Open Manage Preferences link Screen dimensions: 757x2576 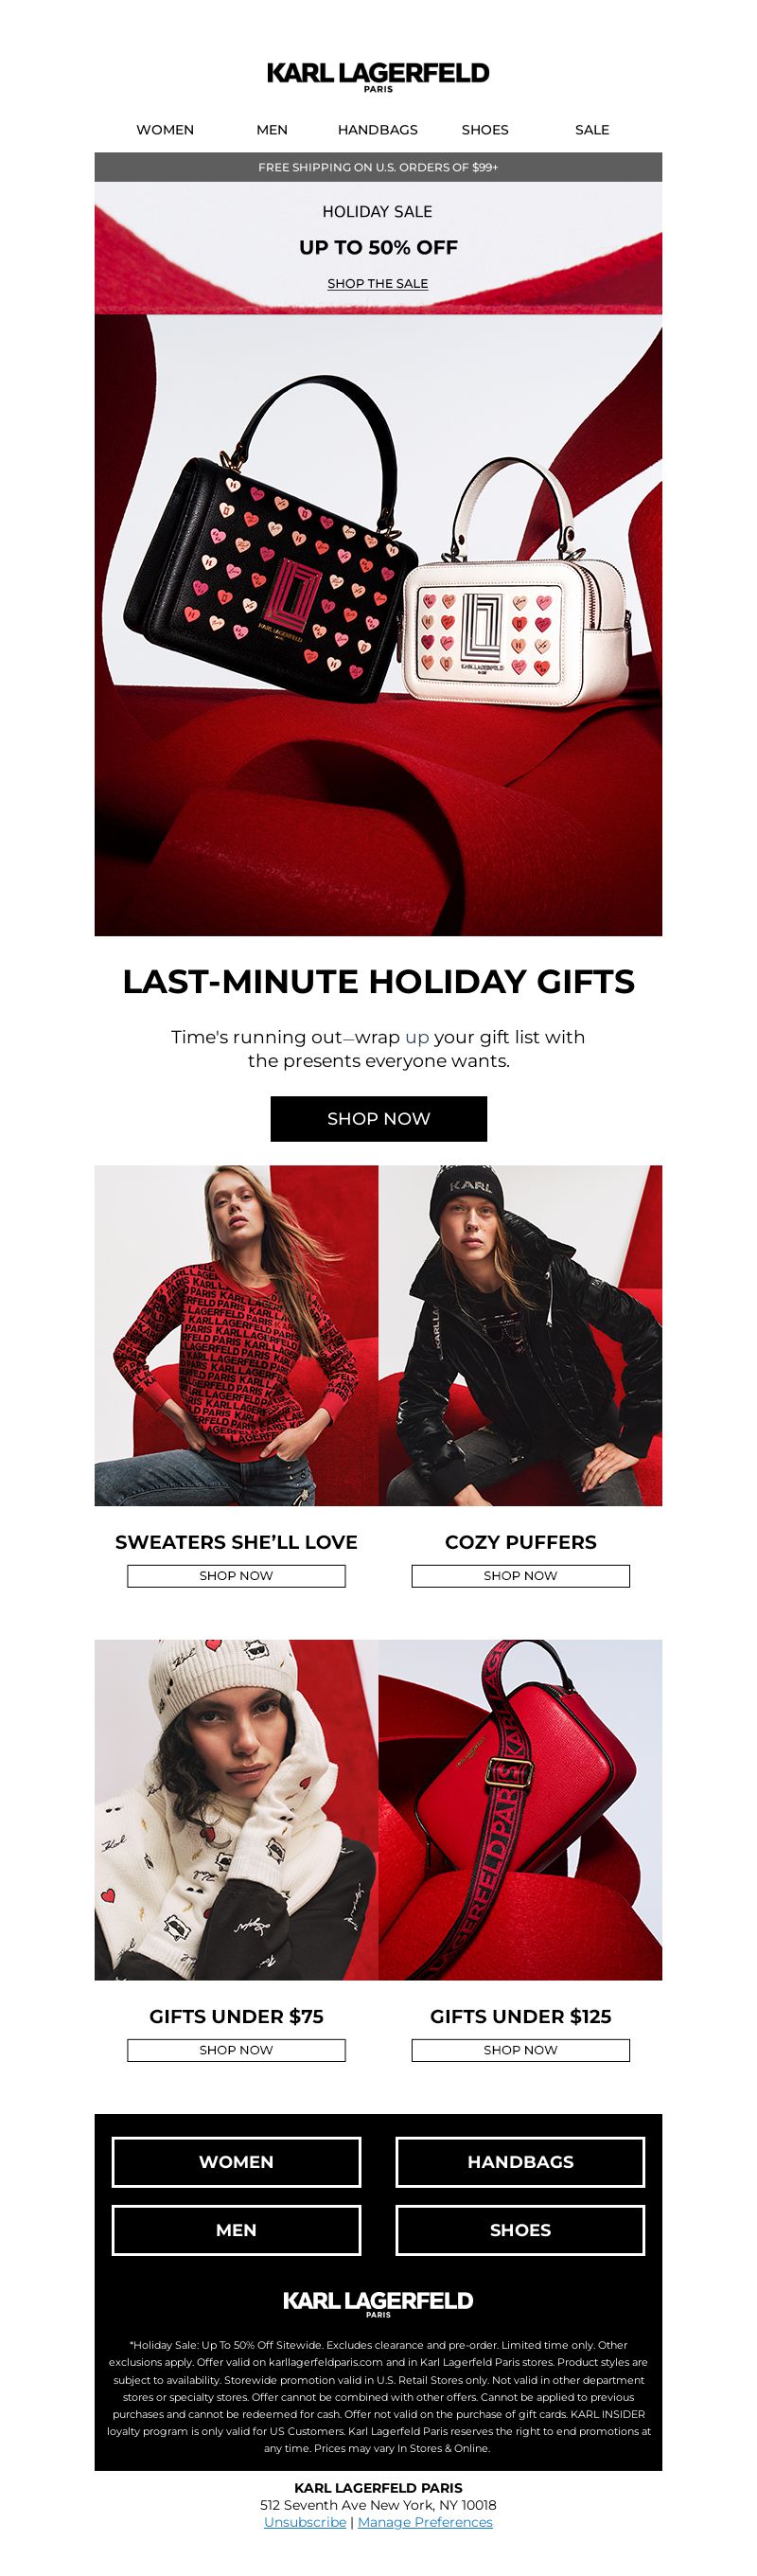pyautogui.click(x=425, y=2523)
